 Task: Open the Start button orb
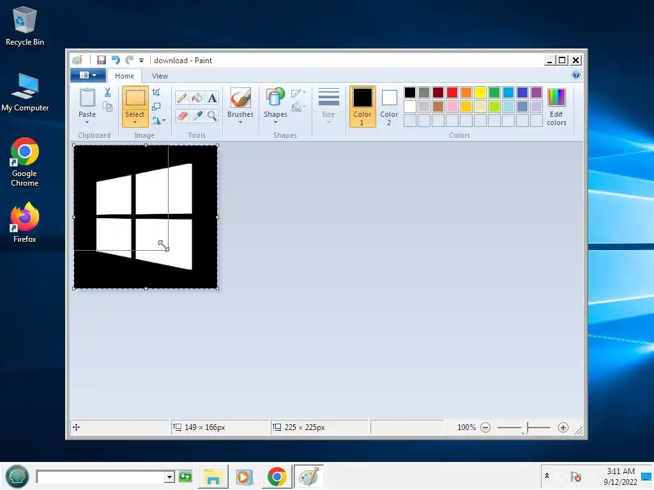[17, 476]
